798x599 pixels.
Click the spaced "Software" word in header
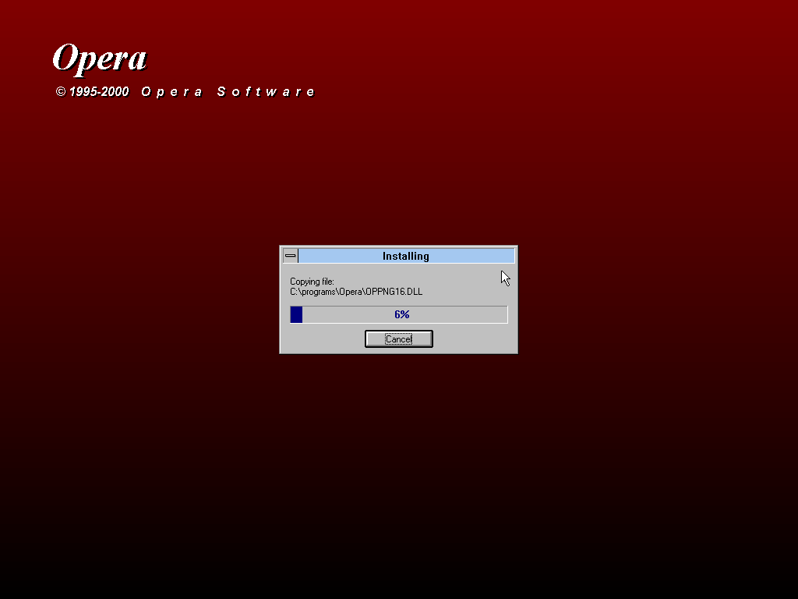click(x=266, y=92)
